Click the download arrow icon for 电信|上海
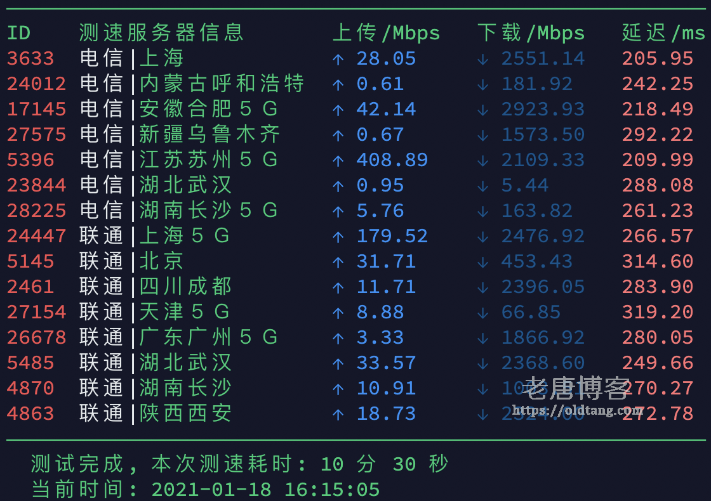 click(482, 58)
